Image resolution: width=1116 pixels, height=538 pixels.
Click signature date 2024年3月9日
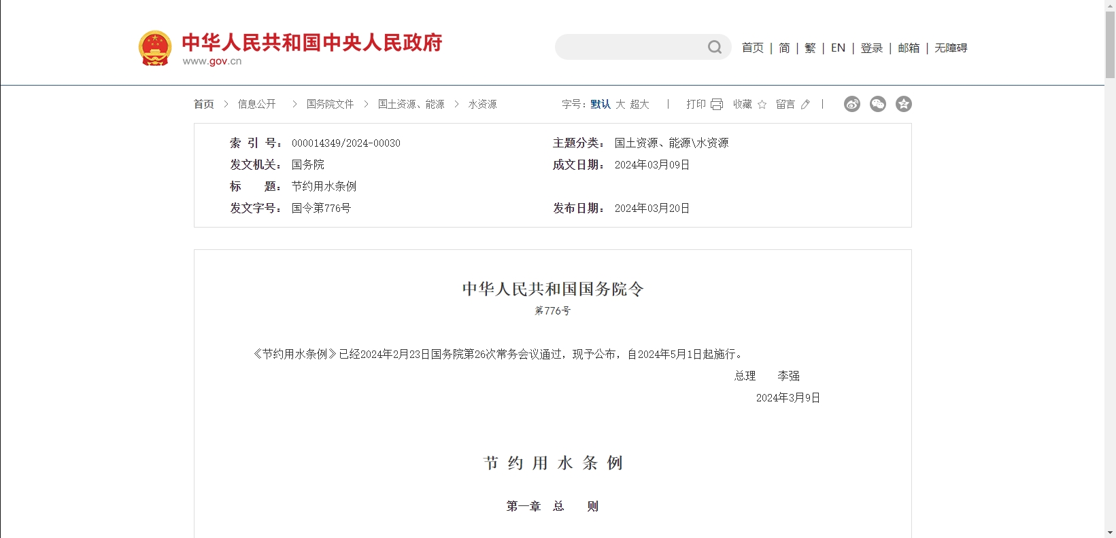[x=788, y=398]
